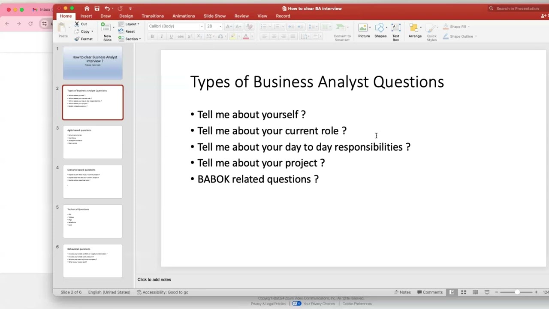
Task: Reload the browser page behind PowerPoint
Action: pos(30,24)
